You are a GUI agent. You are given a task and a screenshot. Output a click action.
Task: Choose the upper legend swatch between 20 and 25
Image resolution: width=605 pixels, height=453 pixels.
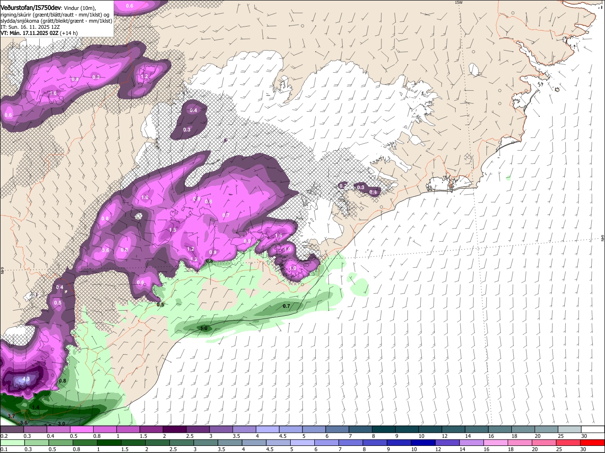click(x=547, y=429)
